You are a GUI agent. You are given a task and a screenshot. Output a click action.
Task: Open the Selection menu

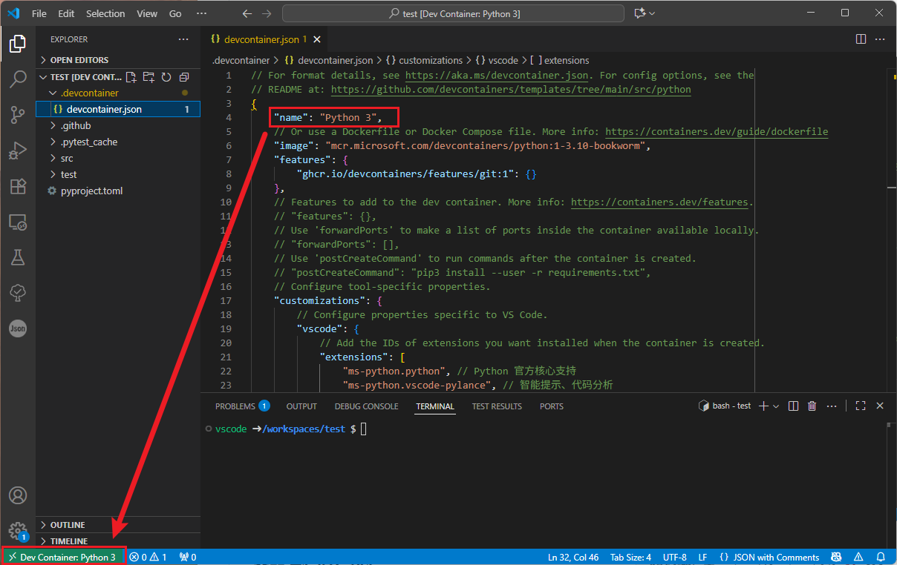coord(105,13)
